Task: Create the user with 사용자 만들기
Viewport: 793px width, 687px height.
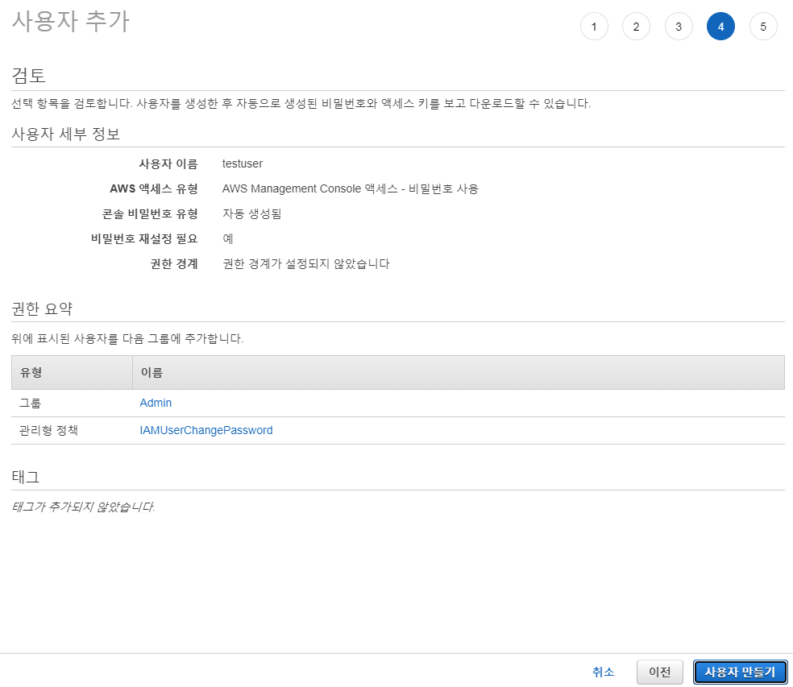Action: tap(740, 672)
